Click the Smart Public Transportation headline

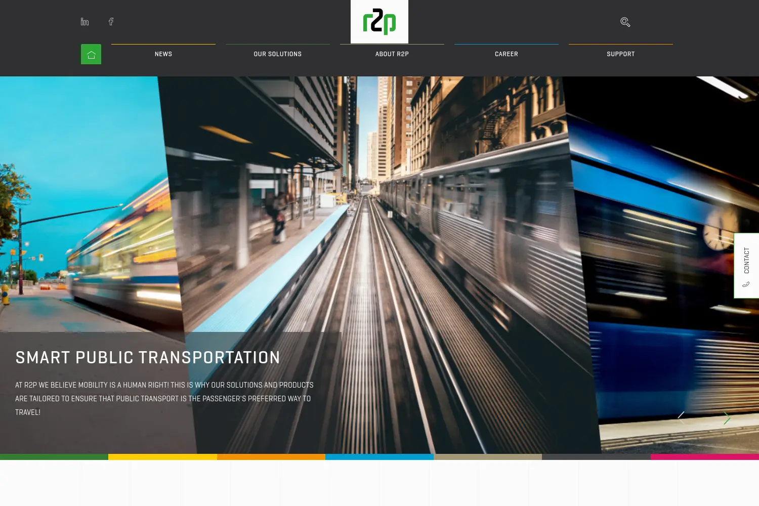click(x=148, y=358)
